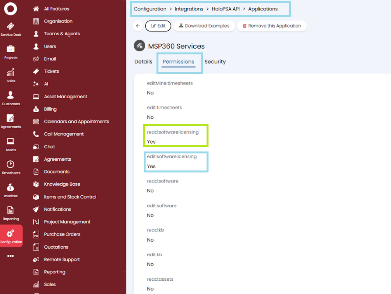Viewport: 391px width, 294px height.
Task: Click the read:softwarelicensing permission label
Action: click(173, 132)
